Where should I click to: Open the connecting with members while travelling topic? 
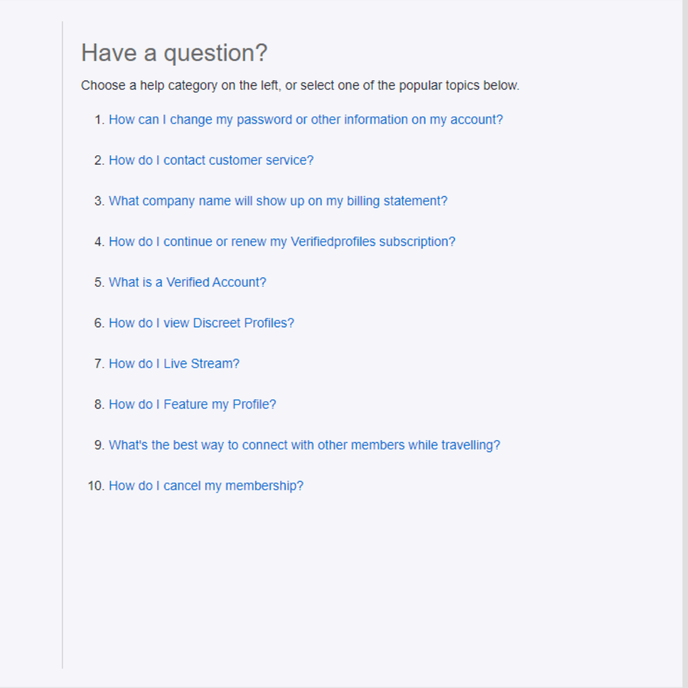pos(304,445)
